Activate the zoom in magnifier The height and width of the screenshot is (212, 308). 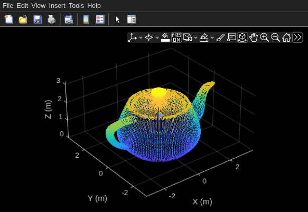[264, 37]
